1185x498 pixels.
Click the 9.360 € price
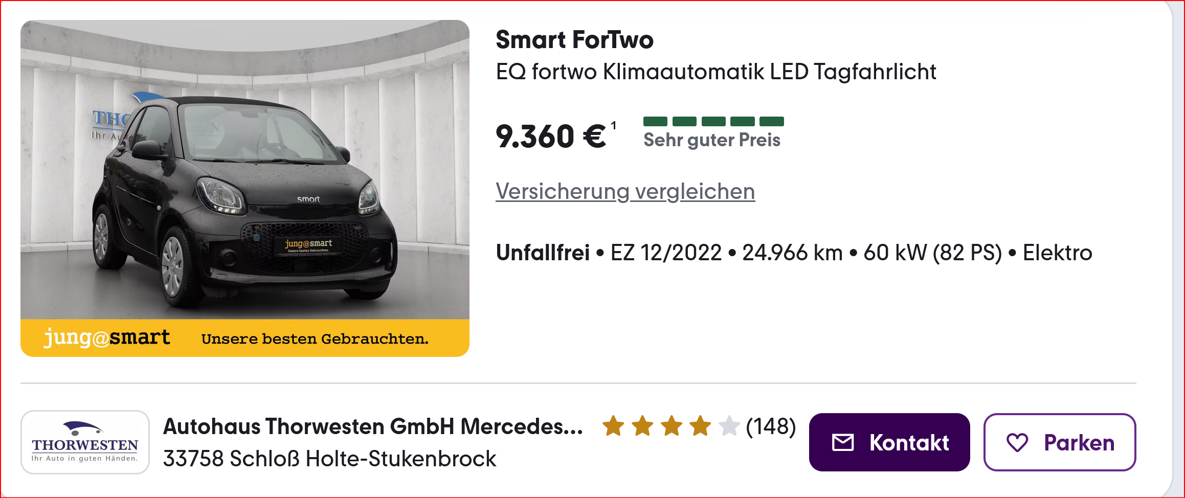pos(550,137)
